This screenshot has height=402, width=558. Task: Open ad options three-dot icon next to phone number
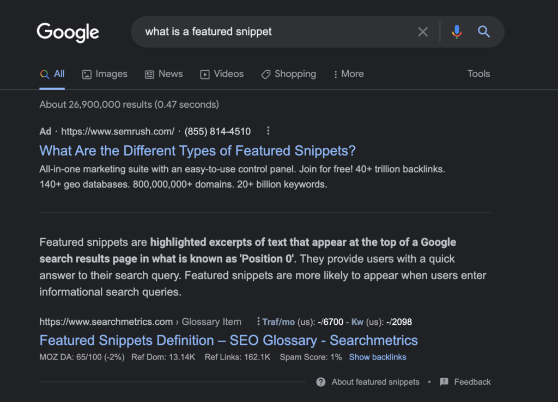268,131
